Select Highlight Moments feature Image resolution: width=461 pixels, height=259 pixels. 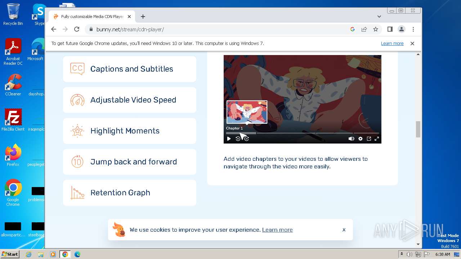point(130,131)
